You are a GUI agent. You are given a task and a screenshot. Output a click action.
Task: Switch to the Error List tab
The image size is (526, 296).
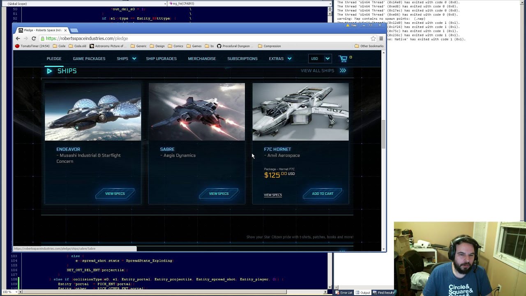344,293
